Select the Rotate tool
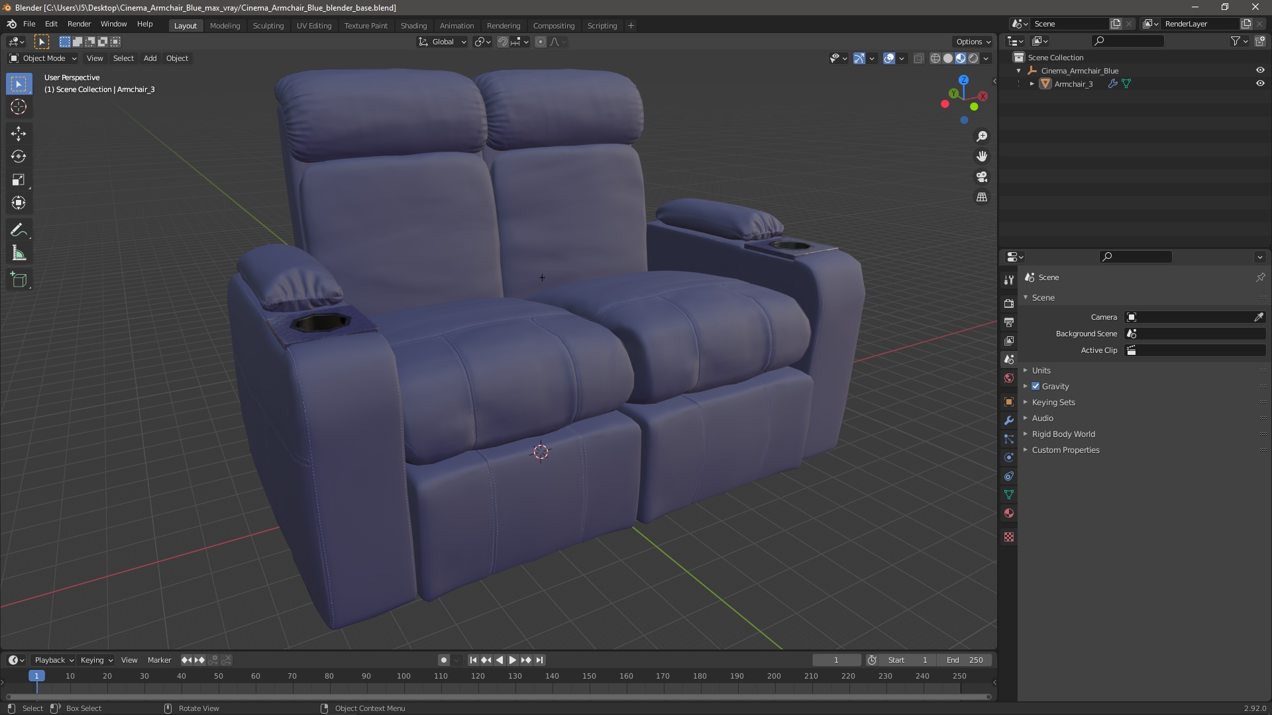This screenshot has height=715, width=1272. coord(19,157)
